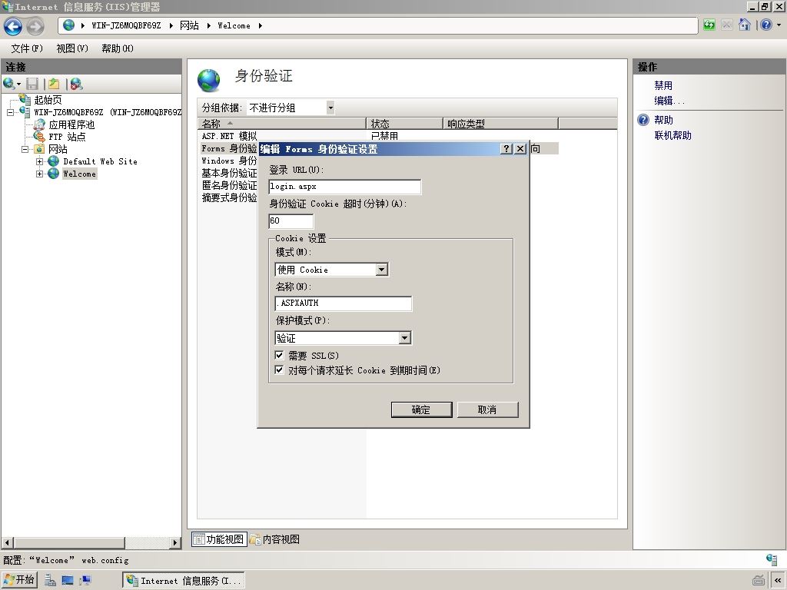Click the 响应类型 column header
The image size is (787, 590).
pyautogui.click(x=500, y=124)
